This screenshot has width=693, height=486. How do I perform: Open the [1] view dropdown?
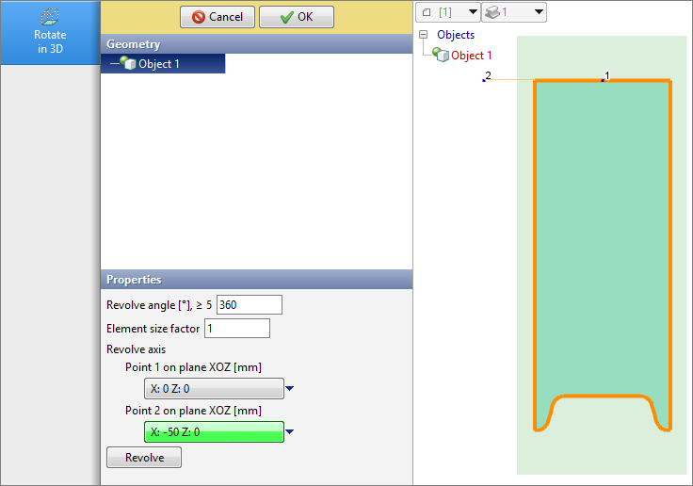[x=447, y=11]
